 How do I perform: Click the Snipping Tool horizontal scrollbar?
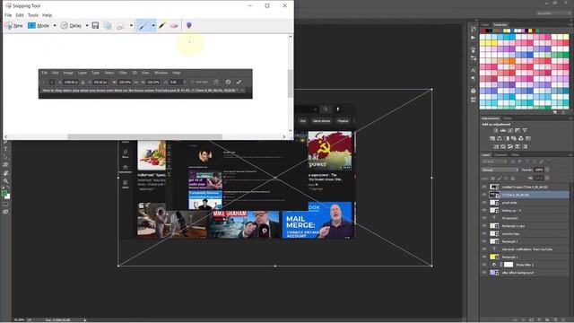145,136
